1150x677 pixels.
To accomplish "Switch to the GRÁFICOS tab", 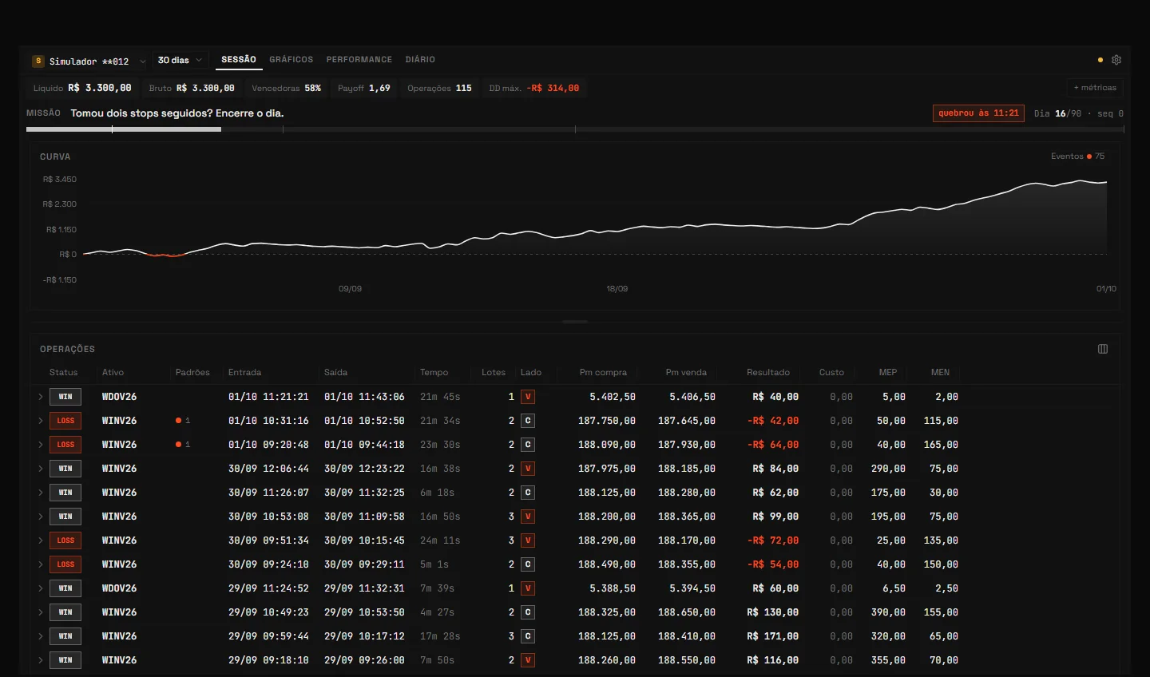I will tap(291, 60).
